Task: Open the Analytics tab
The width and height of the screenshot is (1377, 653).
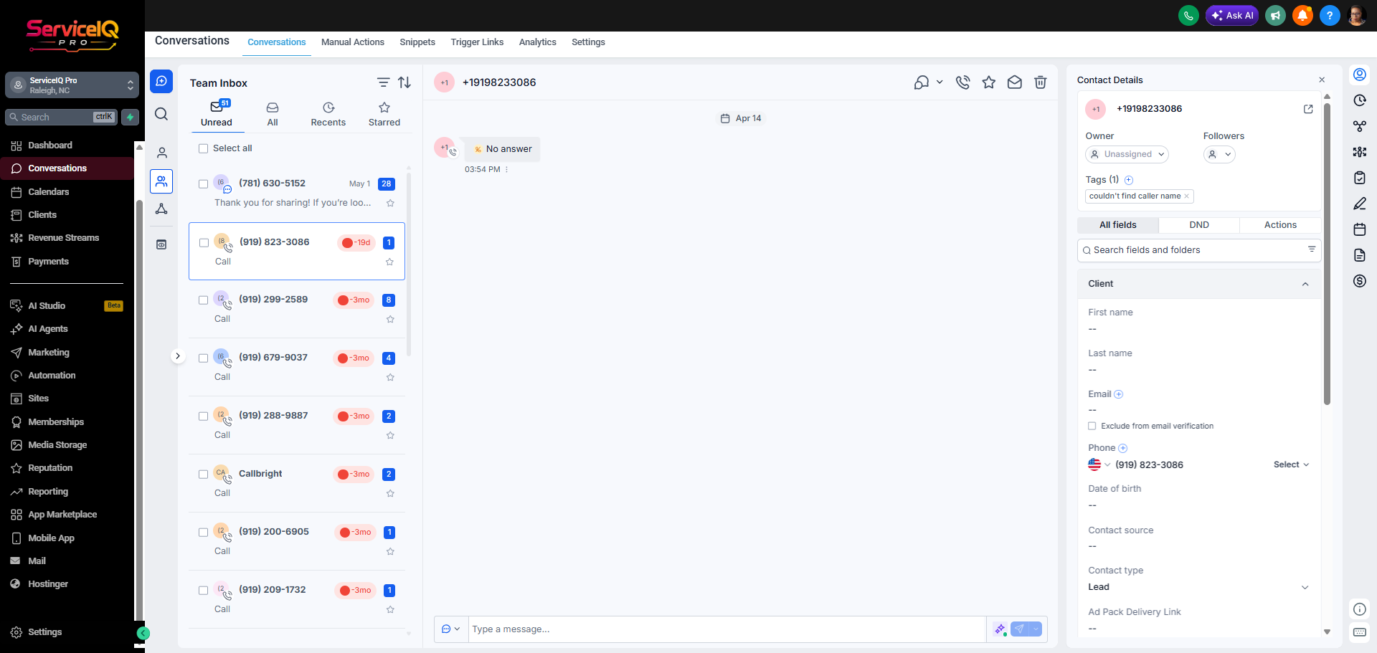Action: pyautogui.click(x=538, y=42)
